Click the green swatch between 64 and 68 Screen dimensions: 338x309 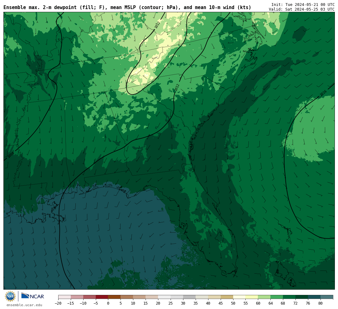click(277, 297)
